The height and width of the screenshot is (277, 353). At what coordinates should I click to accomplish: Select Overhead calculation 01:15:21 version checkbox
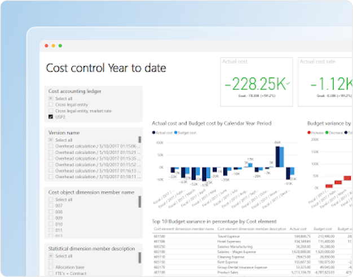click(51, 152)
